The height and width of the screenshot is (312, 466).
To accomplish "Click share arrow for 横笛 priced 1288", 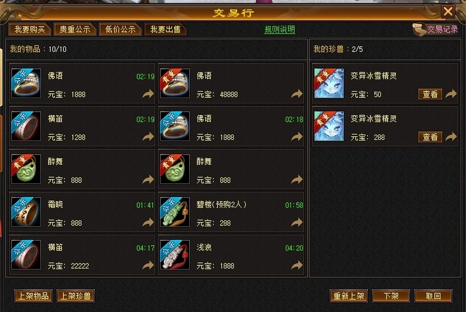I will 148,137.
